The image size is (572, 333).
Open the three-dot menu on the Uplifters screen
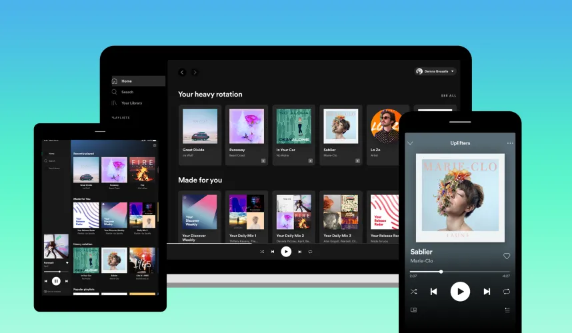coord(511,143)
